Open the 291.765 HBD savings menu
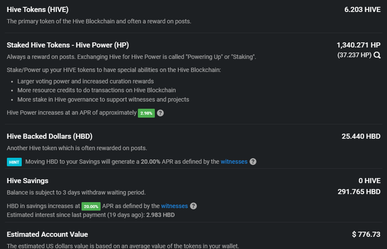 pos(359,192)
